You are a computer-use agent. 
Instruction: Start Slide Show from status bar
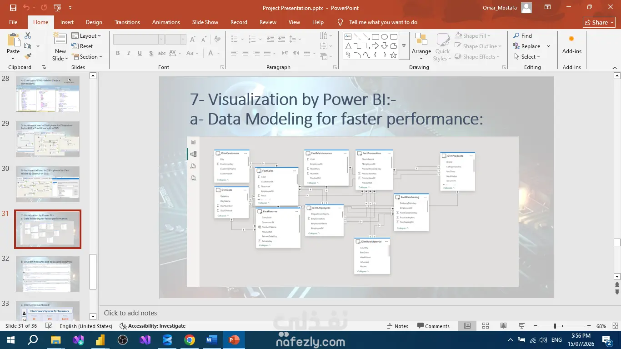click(x=521, y=326)
